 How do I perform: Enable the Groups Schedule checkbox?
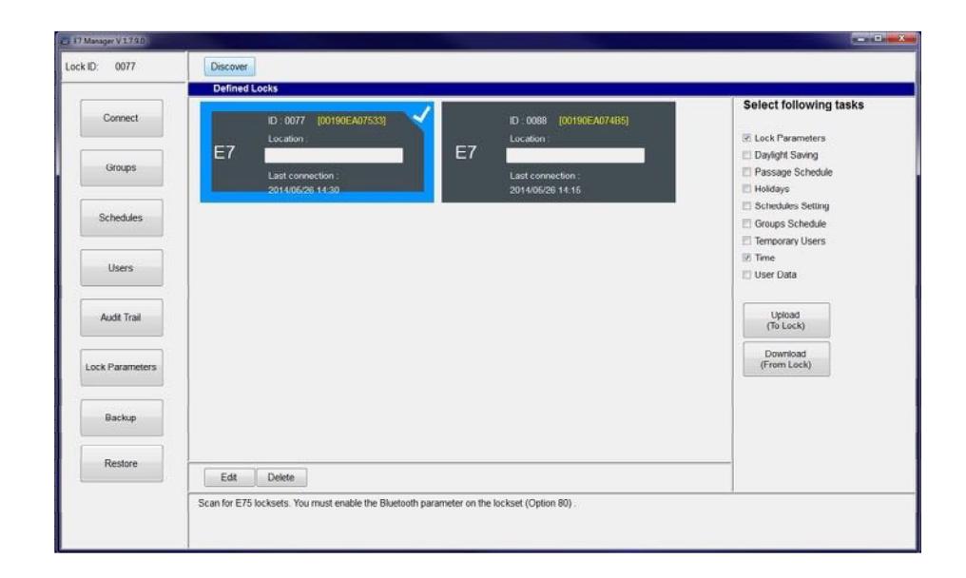(x=746, y=223)
